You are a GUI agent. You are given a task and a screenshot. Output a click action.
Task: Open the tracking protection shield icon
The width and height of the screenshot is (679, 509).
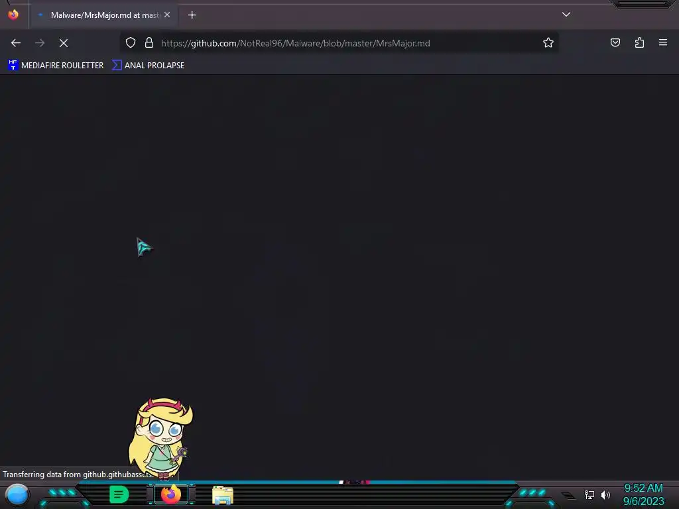coord(131,43)
